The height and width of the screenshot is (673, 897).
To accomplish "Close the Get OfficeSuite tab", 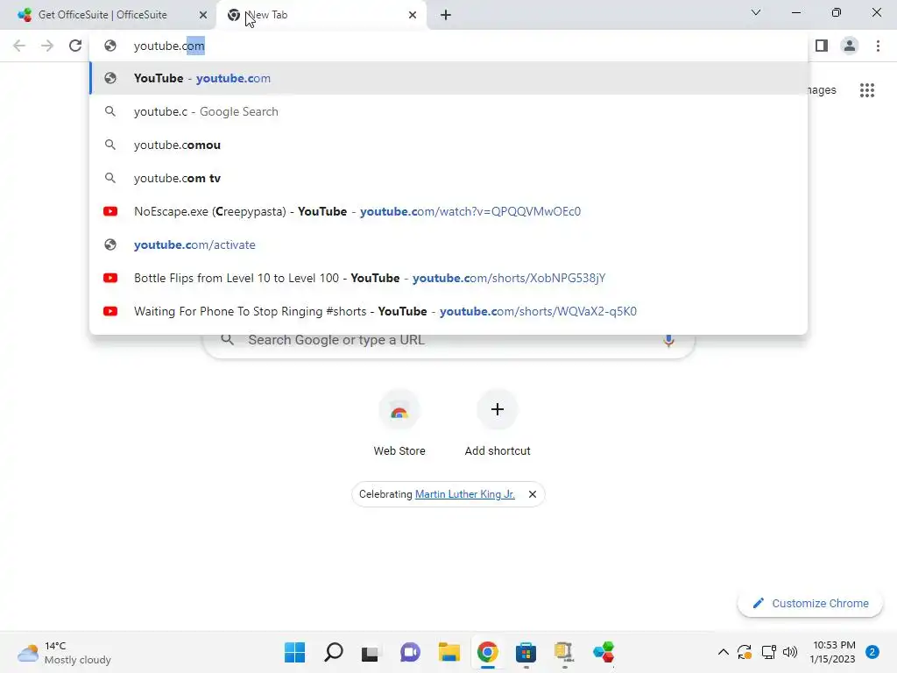I will (203, 15).
